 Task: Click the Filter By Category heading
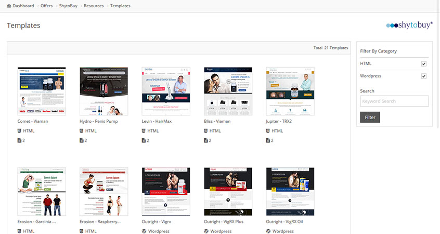378,51
